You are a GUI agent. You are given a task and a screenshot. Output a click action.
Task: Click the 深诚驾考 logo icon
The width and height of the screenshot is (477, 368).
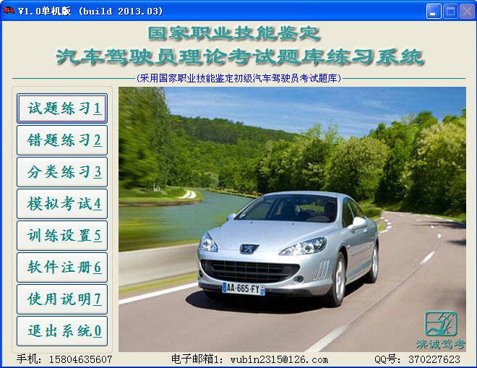click(x=441, y=323)
